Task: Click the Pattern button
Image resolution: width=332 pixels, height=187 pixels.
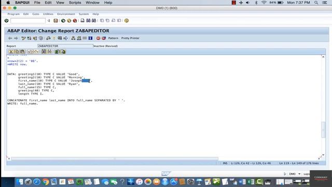Action: [x=113, y=38]
